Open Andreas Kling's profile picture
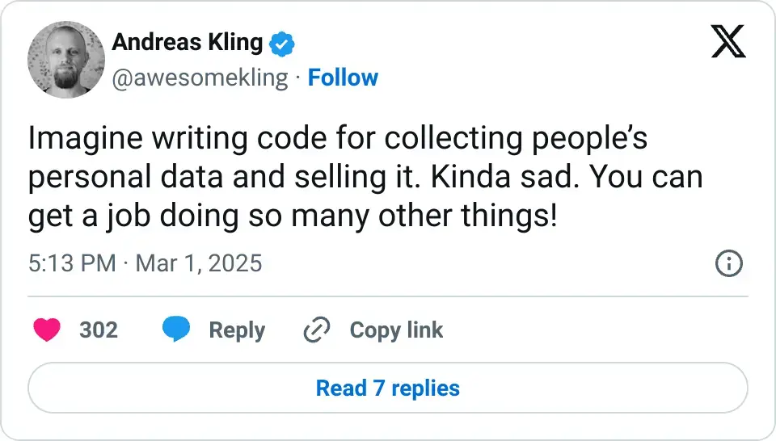776x441 pixels. coord(66,60)
